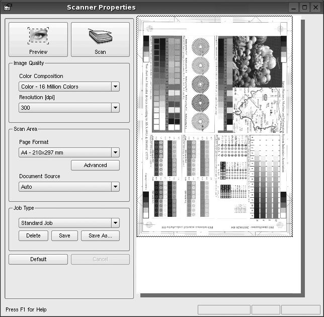Open the Page Format dropdown A4
This screenshot has width=324, height=317.
click(x=69, y=152)
